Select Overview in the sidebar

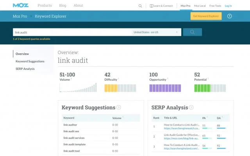click(22, 54)
